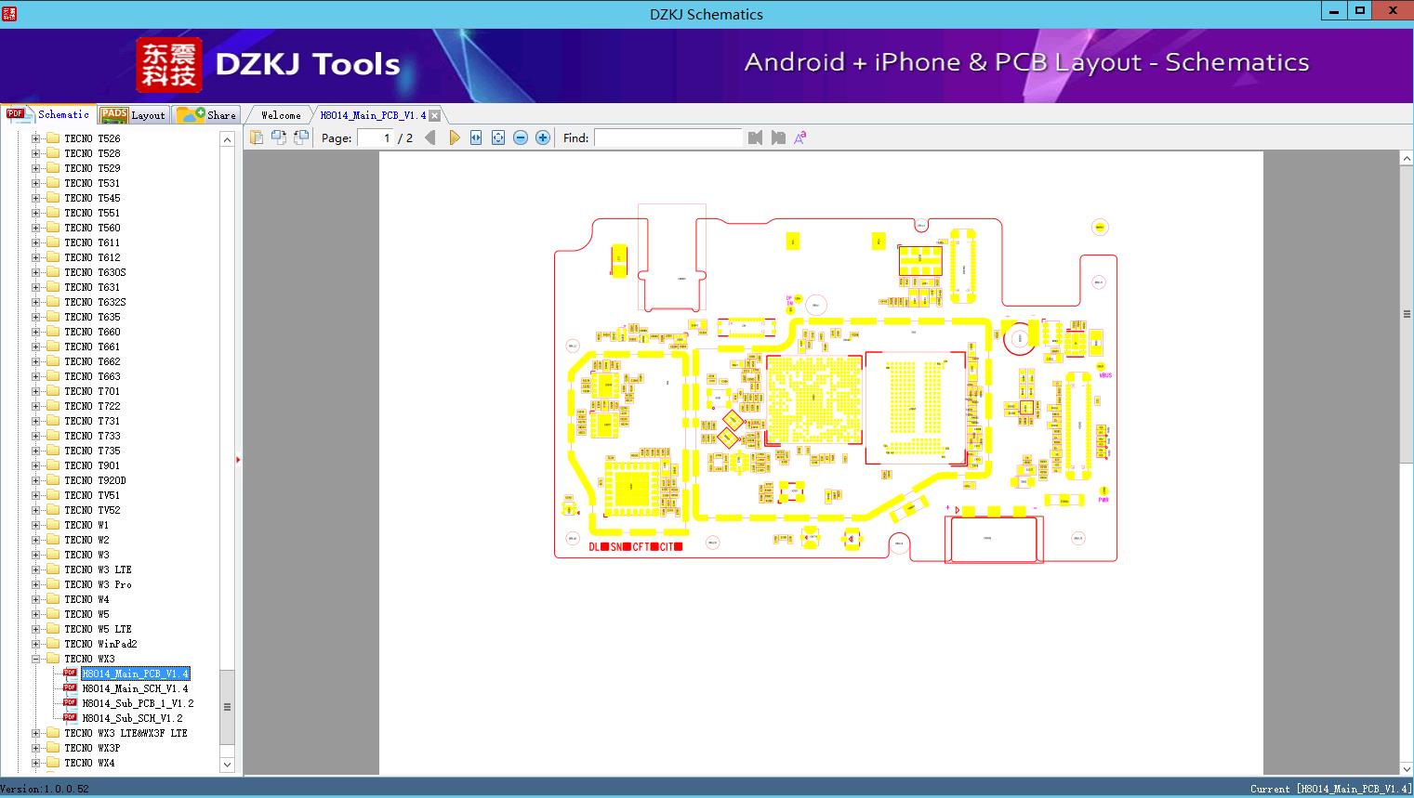1414x798 pixels.
Task: Select the TECNO WX3P folder
Action: 92,748
